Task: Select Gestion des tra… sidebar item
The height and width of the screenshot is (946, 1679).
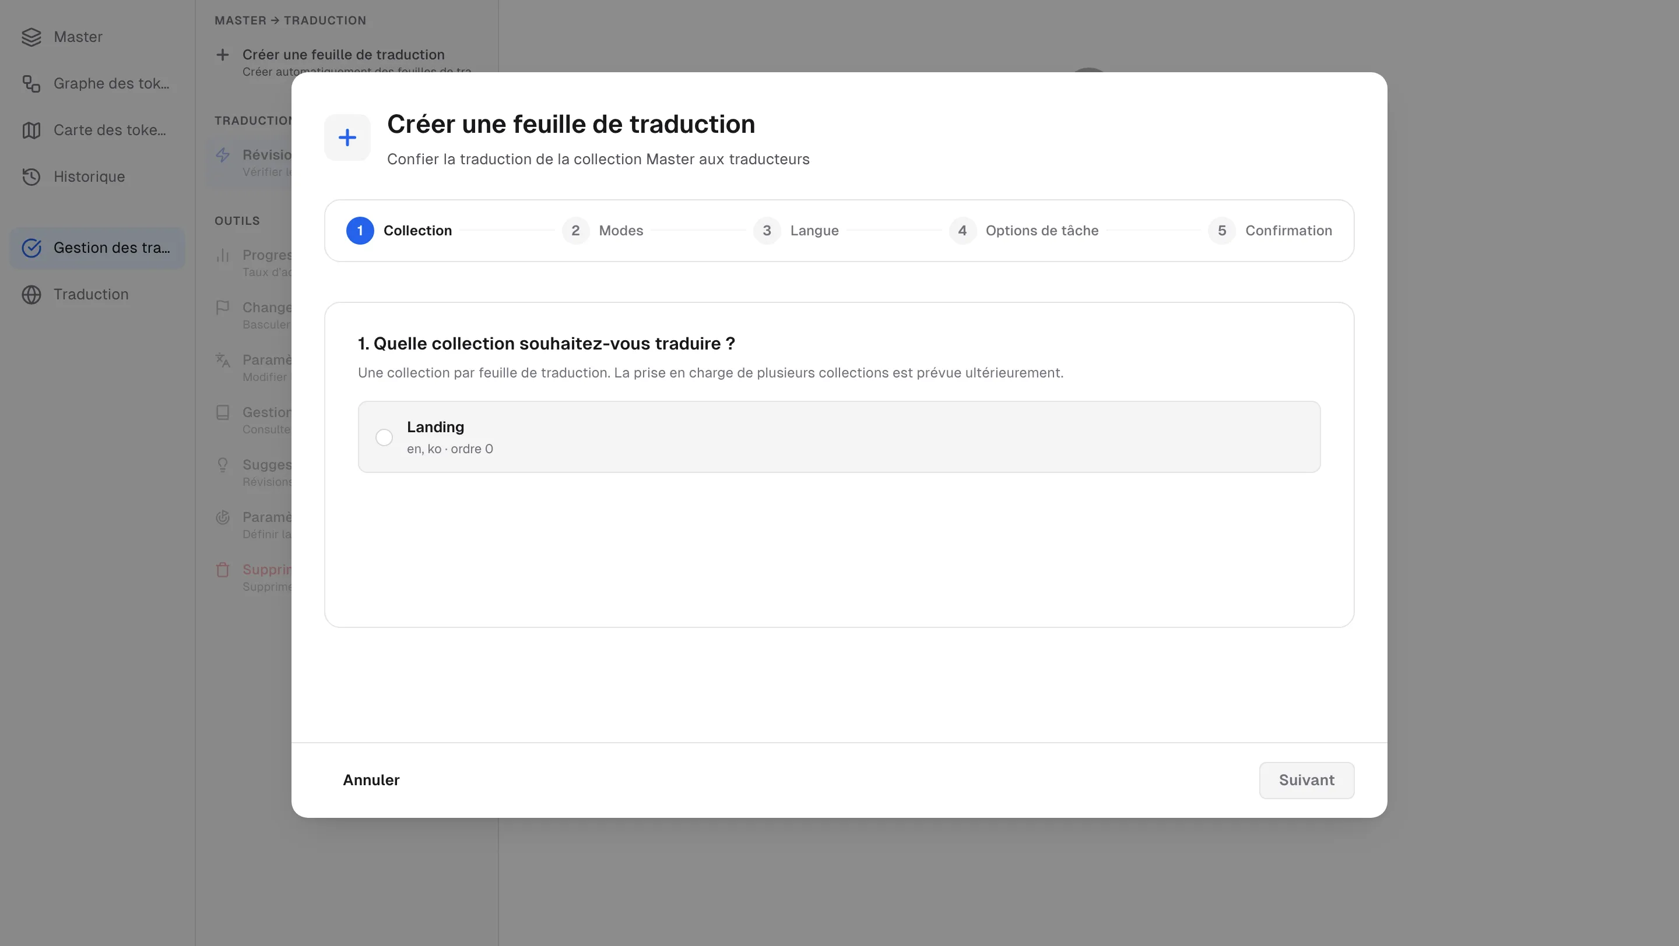Action: pyautogui.click(x=97, y=248)
